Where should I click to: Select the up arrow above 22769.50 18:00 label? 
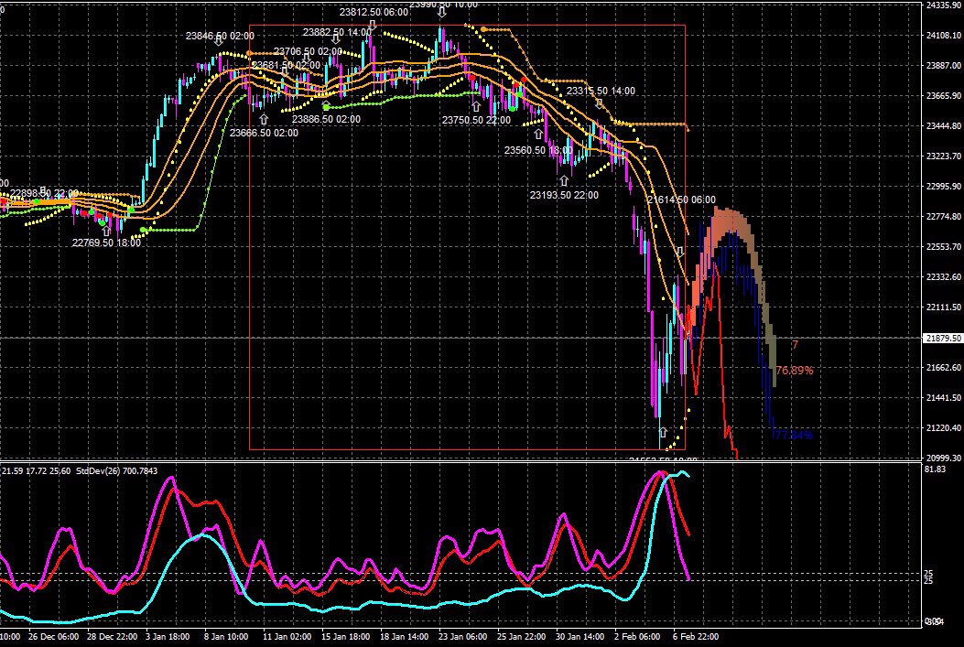(x=106, y=231)
